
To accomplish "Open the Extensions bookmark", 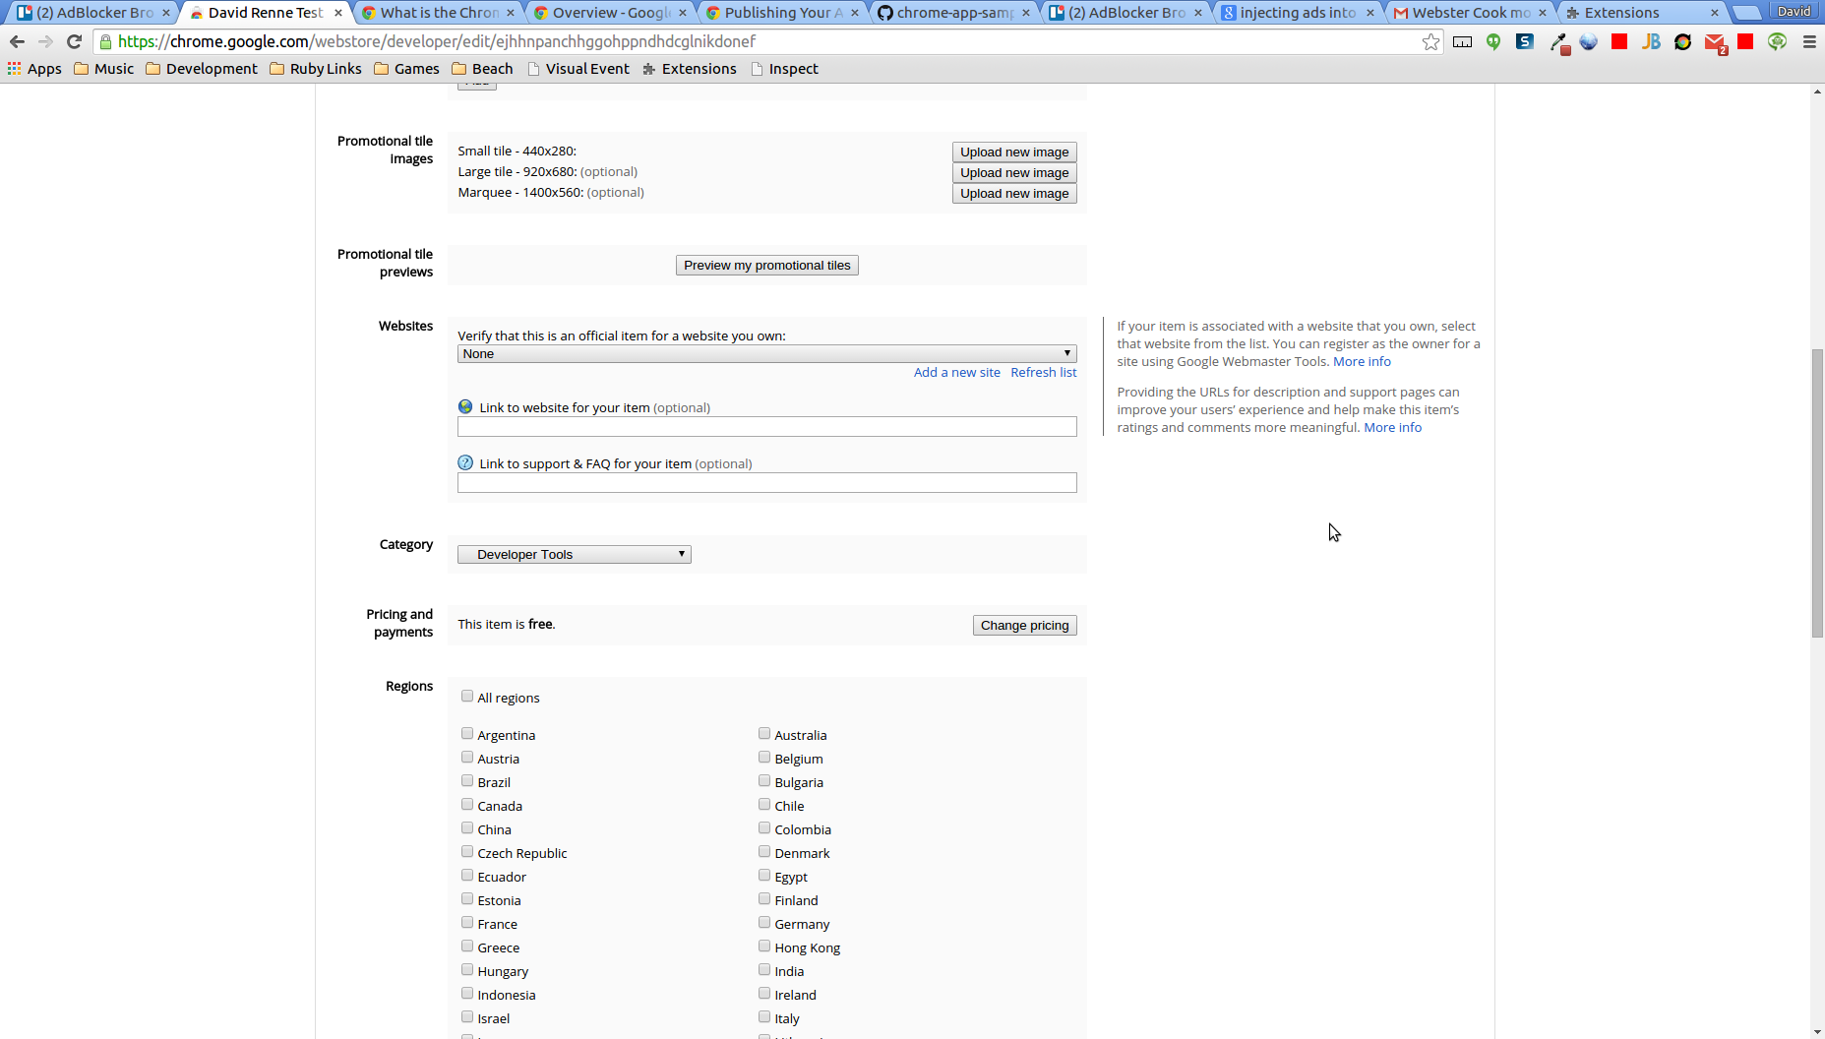I will 689,69.
